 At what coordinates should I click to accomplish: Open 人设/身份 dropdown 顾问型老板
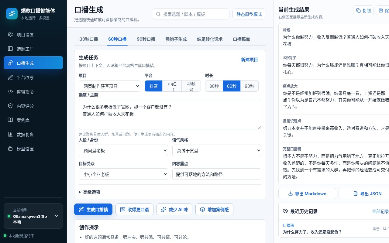point(123,150)
